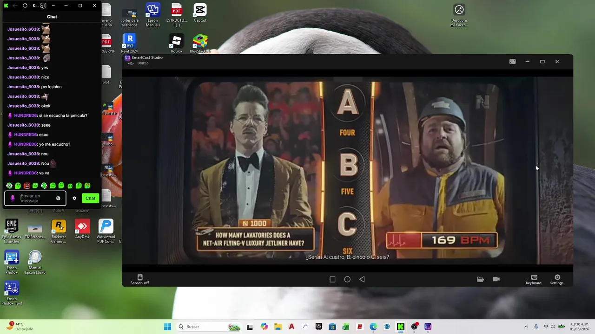
Task: Click the video camera record icon
Action: [x=496, y=279]
